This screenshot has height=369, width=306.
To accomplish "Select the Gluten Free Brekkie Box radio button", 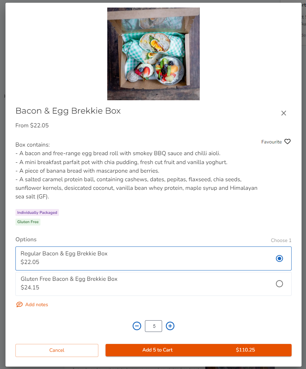I will pyautogui.click(x=279, y=284).
